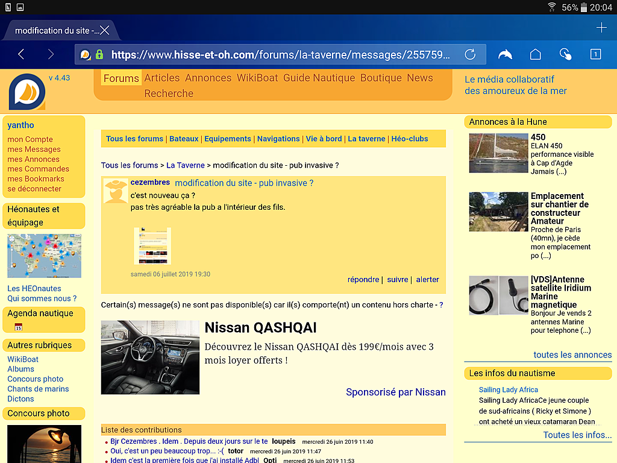The width and height of the screenshot is (617, 463).
Task: Tap the touch-mode hand icon in toolbar
Action: point(565,54)
